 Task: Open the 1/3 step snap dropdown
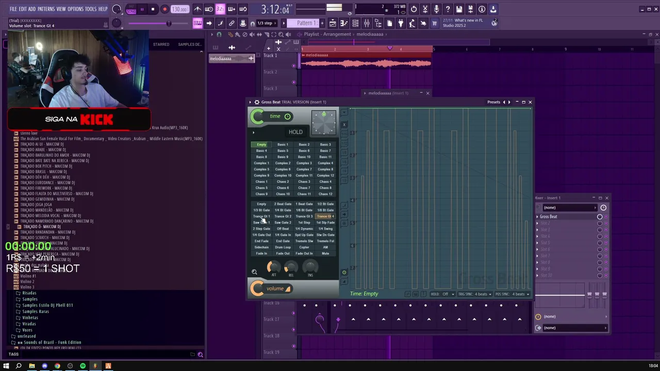tap(267, 23)
